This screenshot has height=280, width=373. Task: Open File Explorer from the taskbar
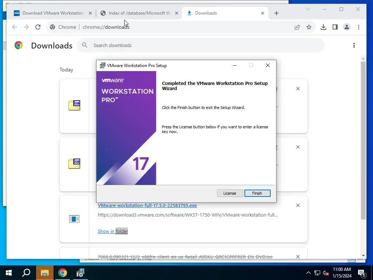(x=44, y=273)
